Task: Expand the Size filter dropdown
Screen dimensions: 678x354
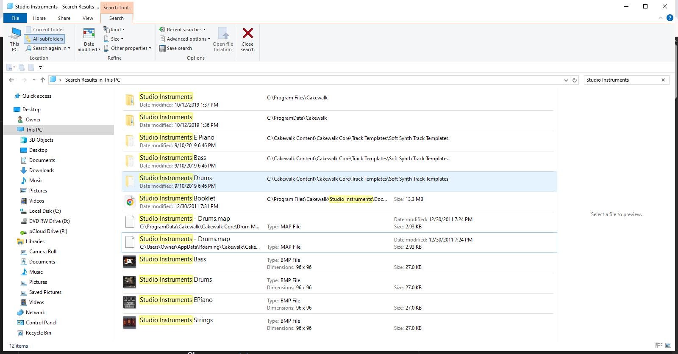Action: tap(114, 39)
